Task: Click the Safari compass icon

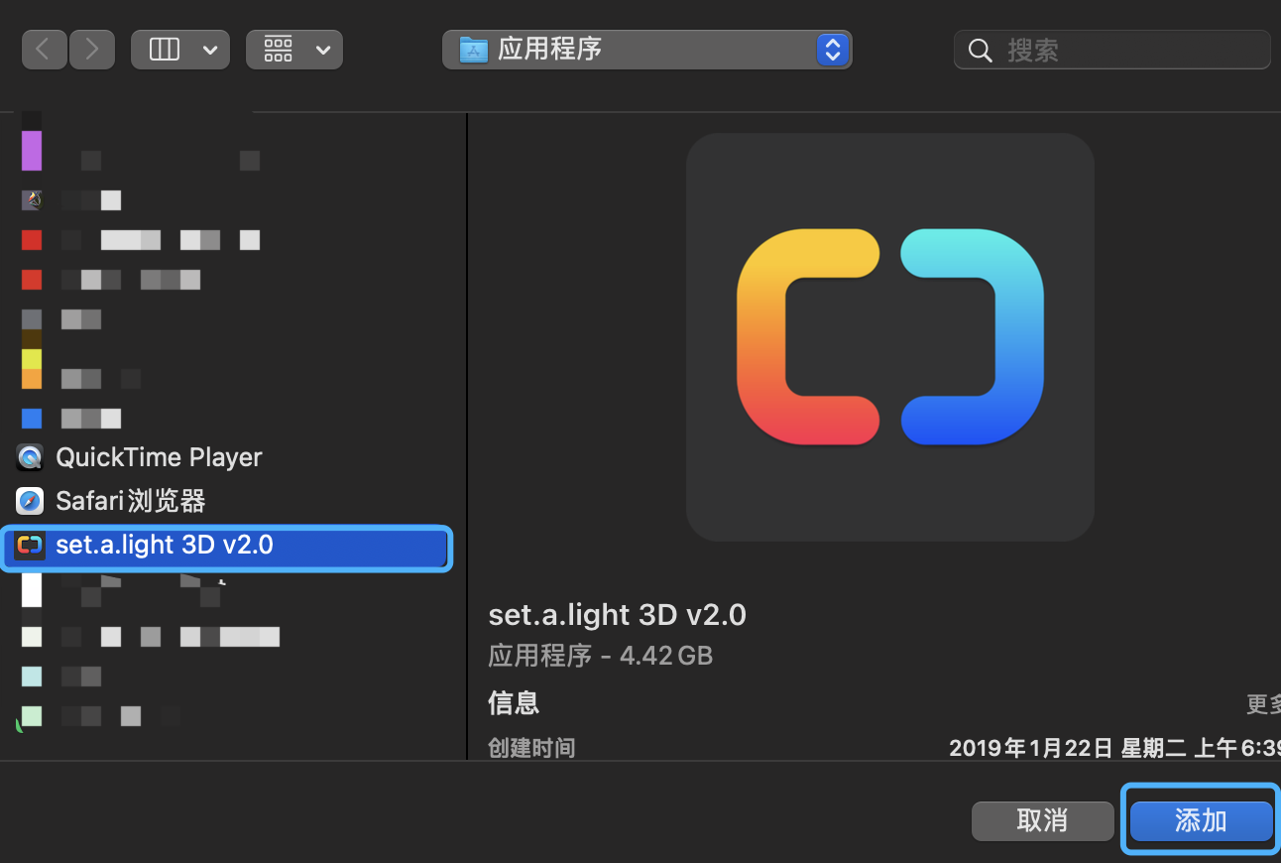Action: tap(31, 501)
